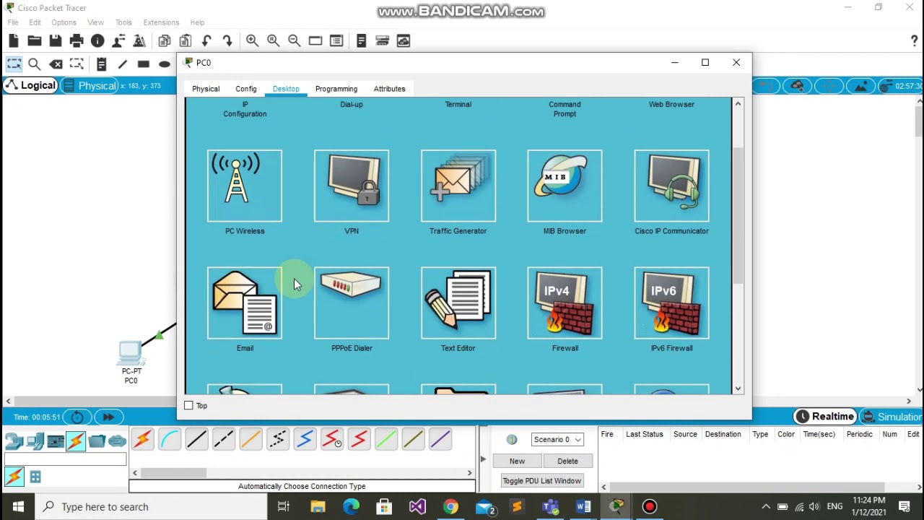
Task: Switch to Simulation mode
Action: click(892, 417)
